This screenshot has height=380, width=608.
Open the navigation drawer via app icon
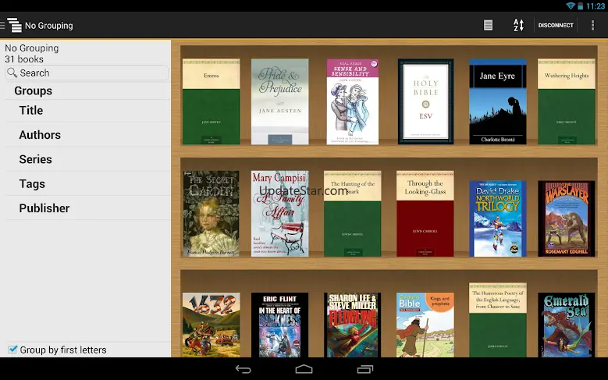pos(12,26)
